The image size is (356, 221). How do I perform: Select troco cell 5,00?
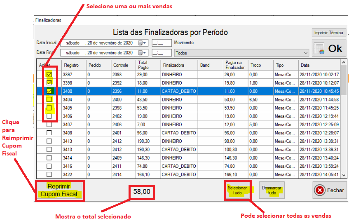click(x=261, y=125)
